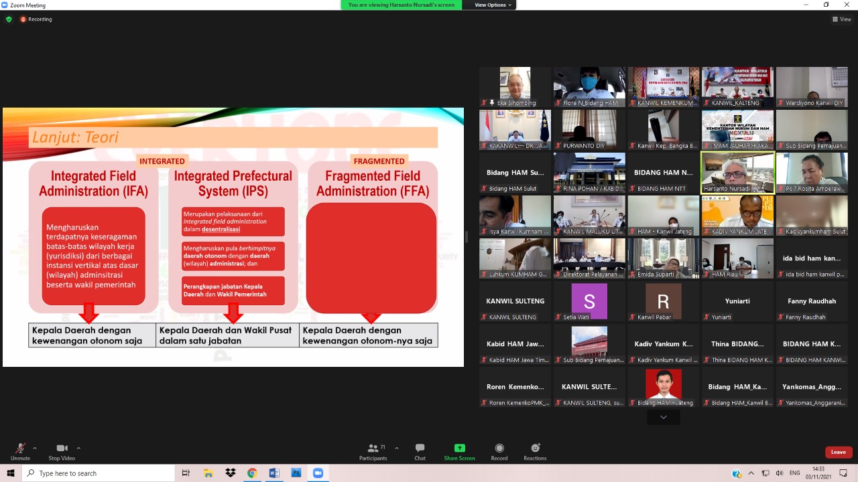Open the View Options dropdown

(x=493, y=5)
